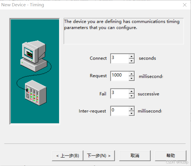This screenshot has height=166, width=191.
Task: Decrease the Inter-request delay value
Action: coord(131,113)
